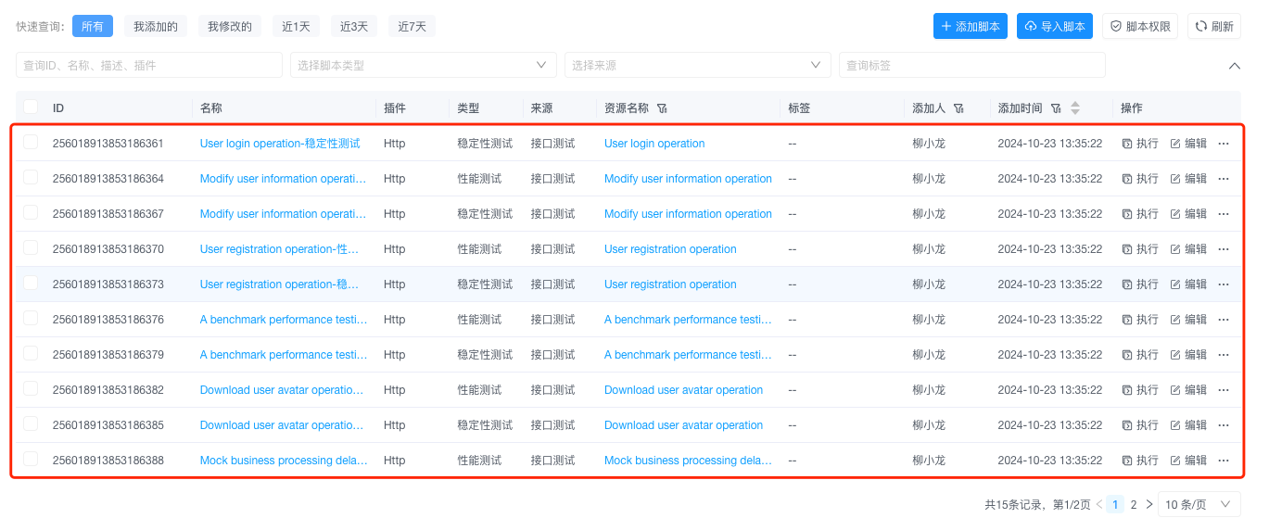Image resolution: width=1269 pixels, height=518 pixels.
Task: Select the 近3天 quick filter
Action: pyautogui.click(x=354, y=27)
